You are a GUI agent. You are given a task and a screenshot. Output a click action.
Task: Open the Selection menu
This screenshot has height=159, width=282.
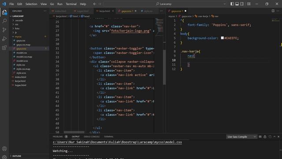click(31, 4)
